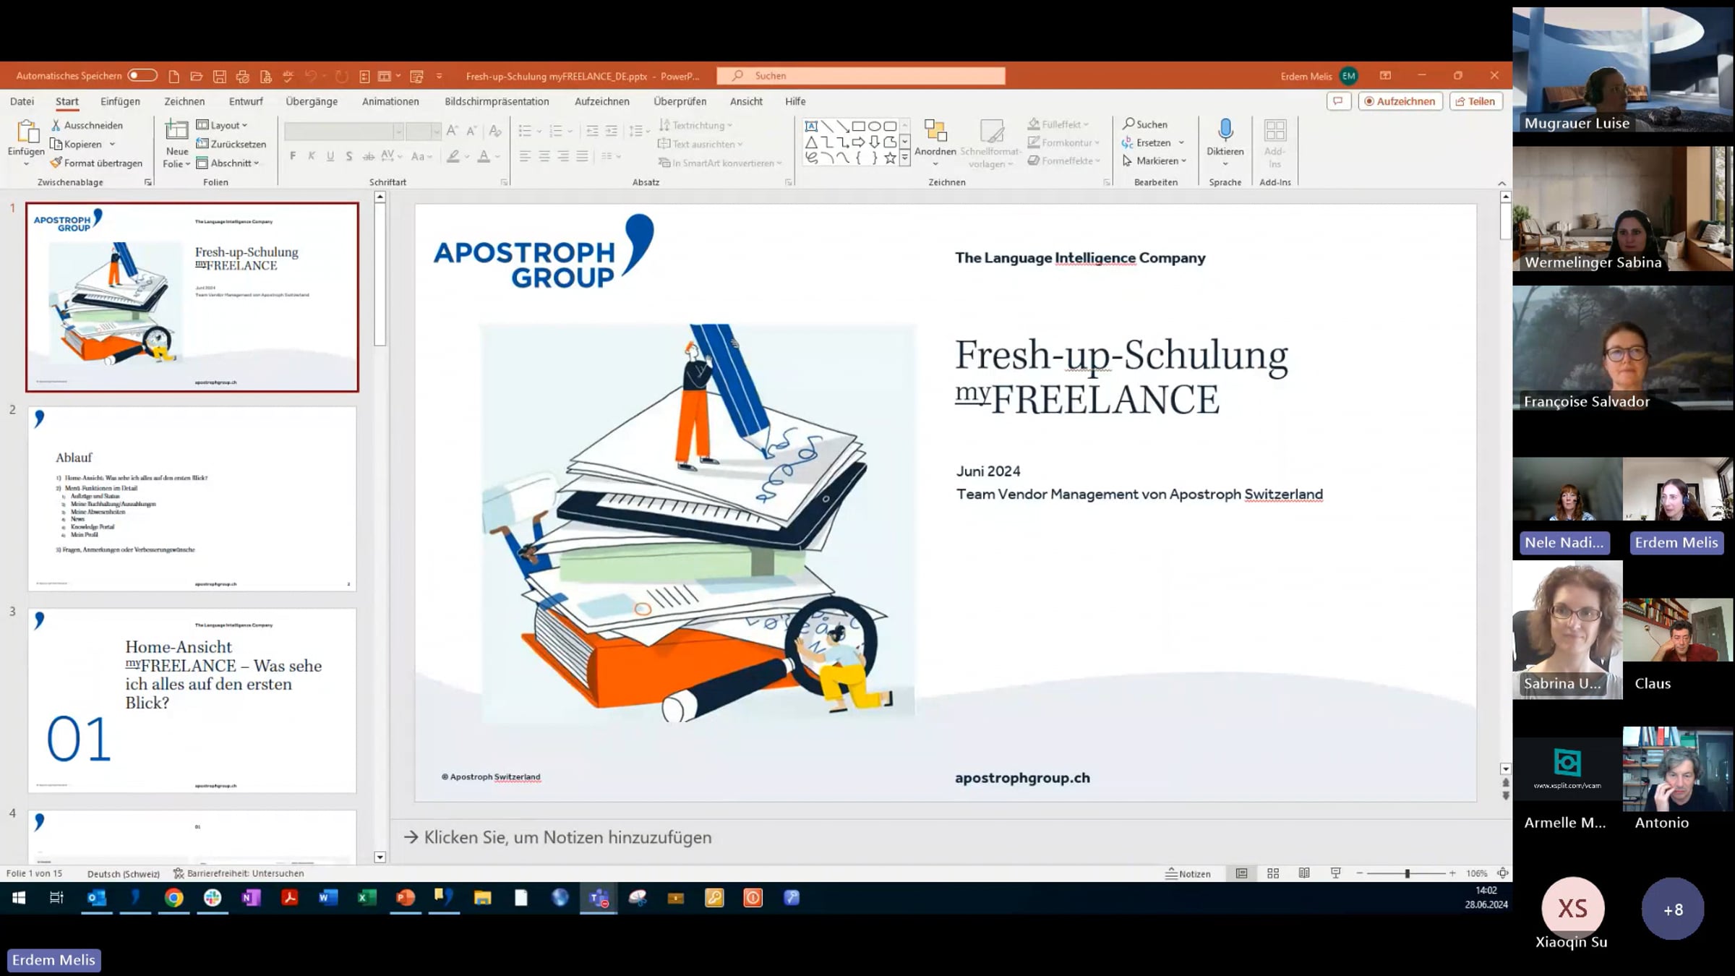Toggle the Automatisches Speichern switch
The height and width of the screenshot is (976, 1735).
coord(142,75)
